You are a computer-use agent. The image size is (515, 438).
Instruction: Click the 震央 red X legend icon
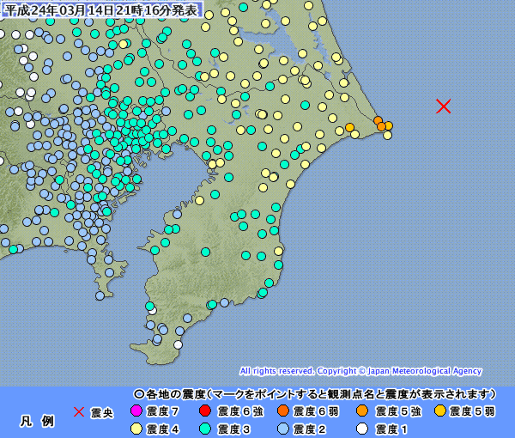point(79,411)
